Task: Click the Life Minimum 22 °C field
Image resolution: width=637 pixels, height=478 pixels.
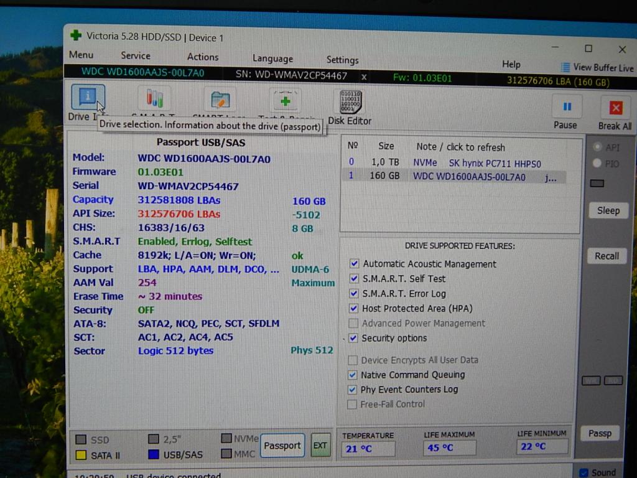Action: click(542, 446)
